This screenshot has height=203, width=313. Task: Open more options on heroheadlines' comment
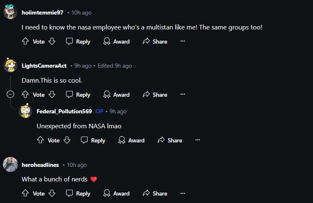[182, 193]
